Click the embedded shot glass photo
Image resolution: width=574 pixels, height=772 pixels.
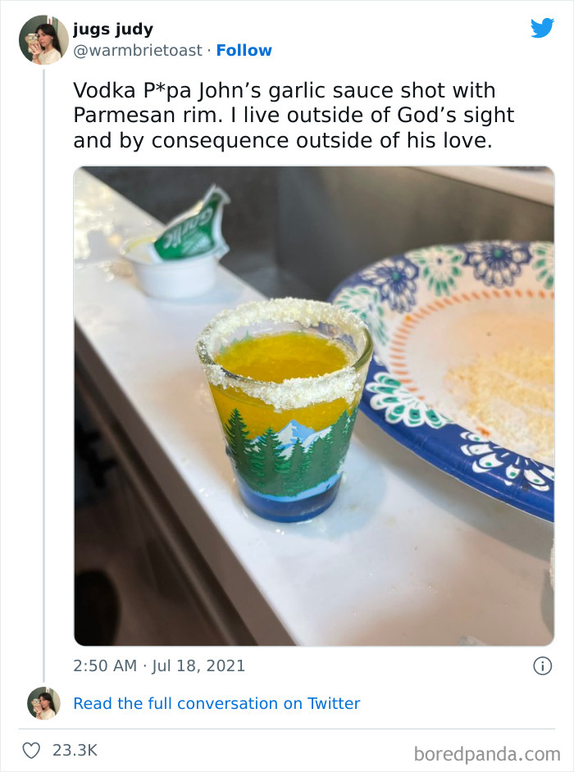(x=314, y=403)
